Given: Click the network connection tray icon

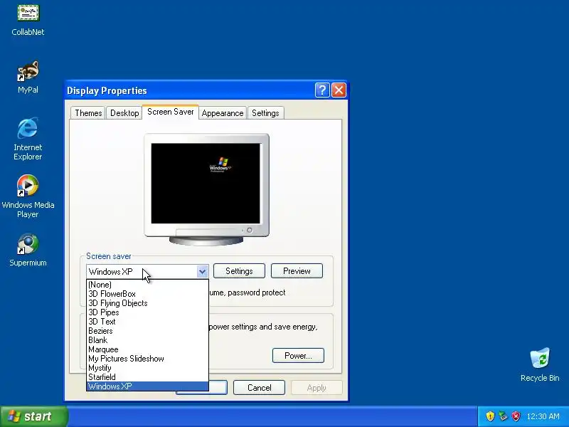Looking at the screenshot, I should (x=503, y=416).
